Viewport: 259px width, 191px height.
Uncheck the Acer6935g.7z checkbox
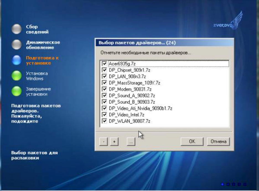click(x=104, y=64)
